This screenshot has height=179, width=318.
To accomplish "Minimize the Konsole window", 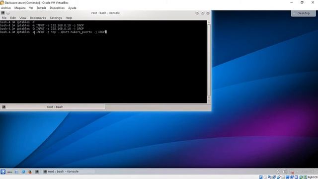I will tap(197, 13).
